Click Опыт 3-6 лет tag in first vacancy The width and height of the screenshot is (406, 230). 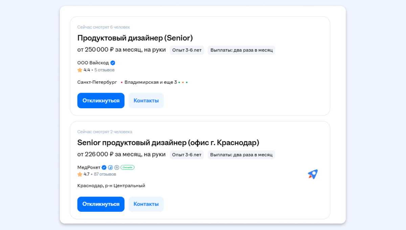click(187, 50)
